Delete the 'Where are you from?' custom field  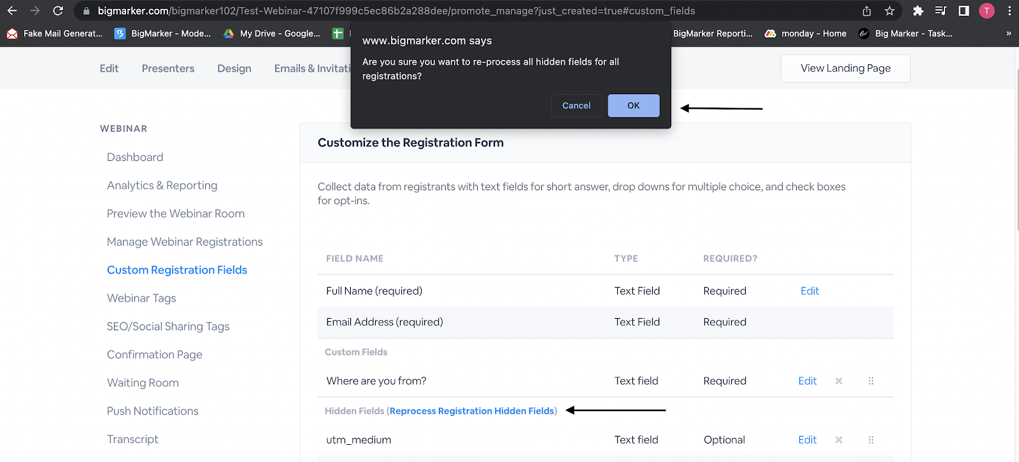tap(839, 381)
